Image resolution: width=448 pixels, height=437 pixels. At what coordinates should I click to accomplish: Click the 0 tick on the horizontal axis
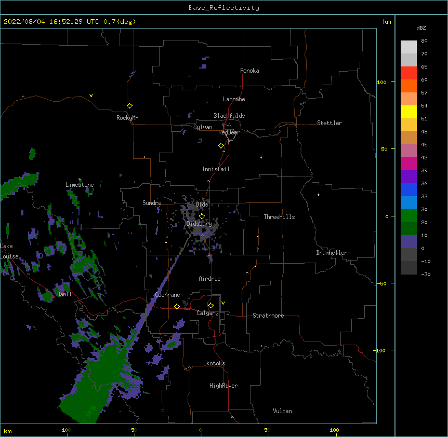coord(201,430)
